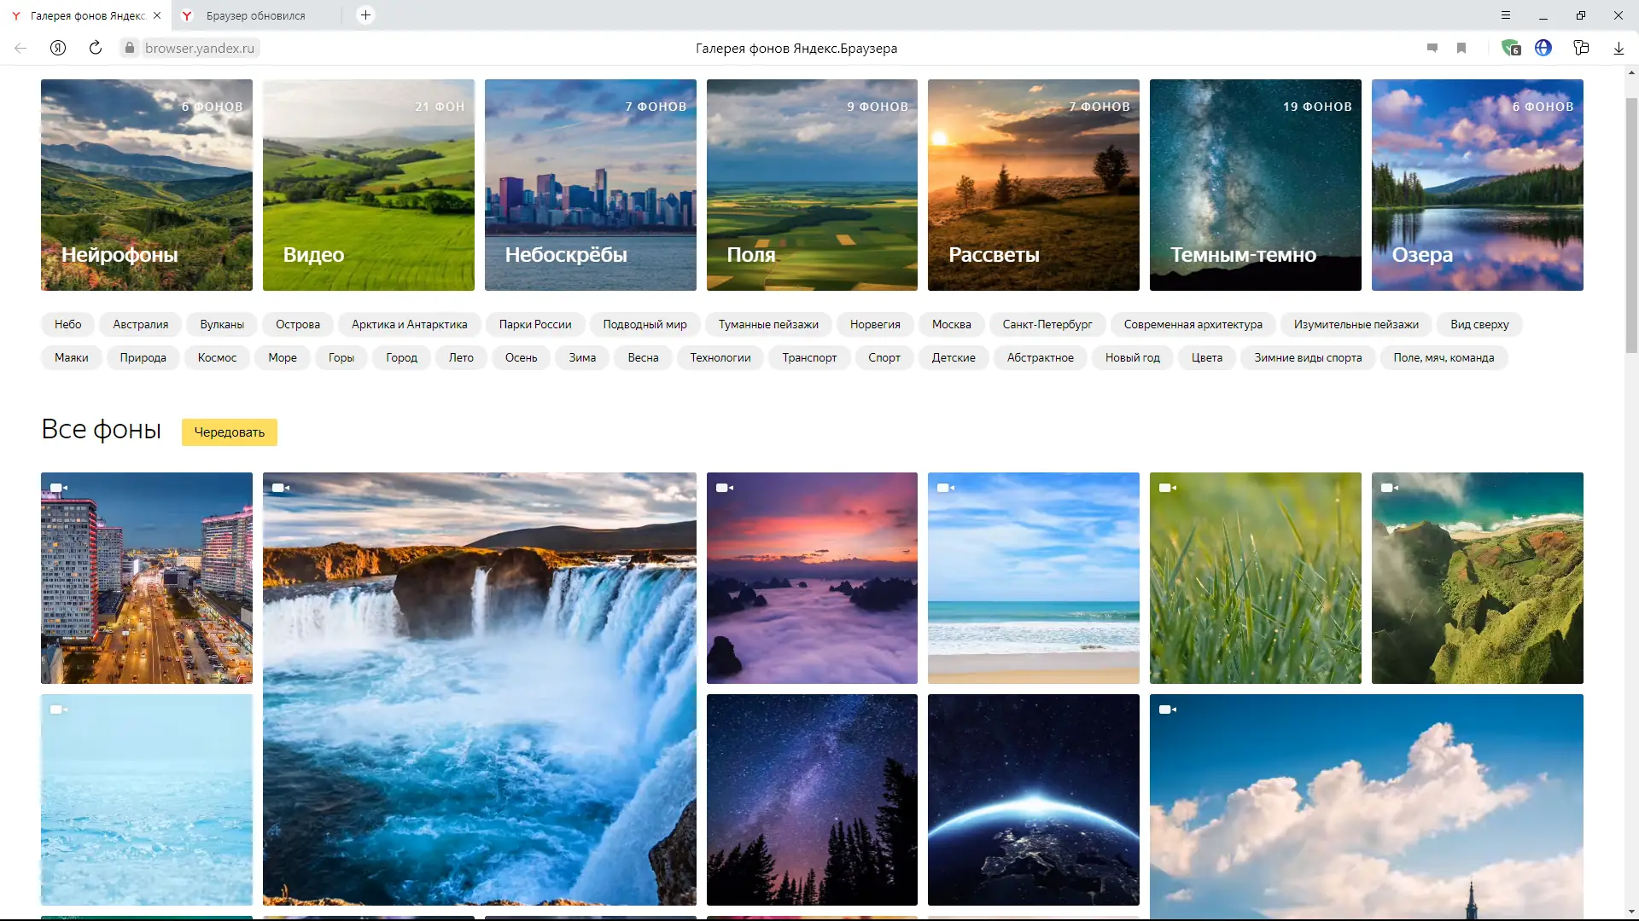Select the large waterfall background
Image resolution: width=1639 pixels, height=921 pixels.
(x=479, y=688)
